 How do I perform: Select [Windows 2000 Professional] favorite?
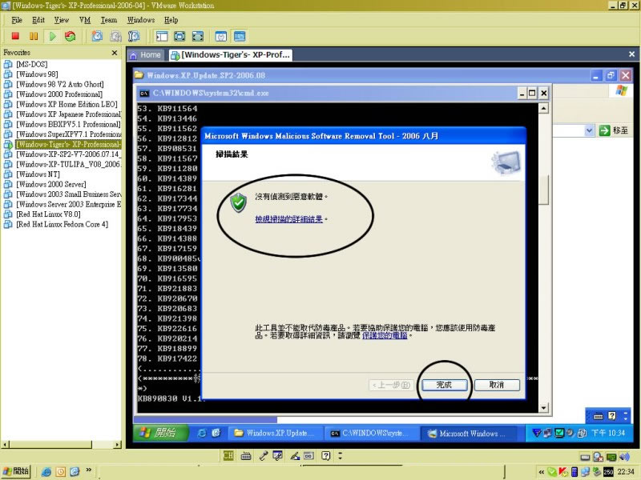tap(58, 94)
